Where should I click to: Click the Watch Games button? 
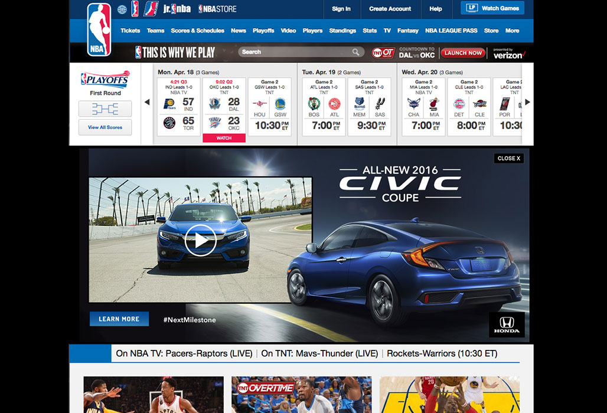point(492,8)
